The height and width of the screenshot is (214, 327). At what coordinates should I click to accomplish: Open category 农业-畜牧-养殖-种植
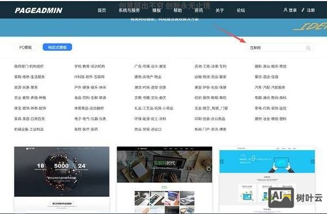[x=30, y=98]
